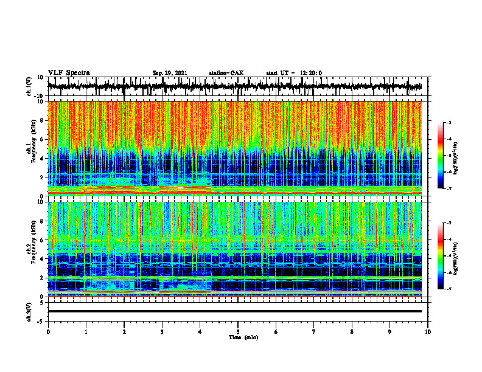Viewport: 482px width, 372px height.
Task: Click the ch.1 color bar "log(PSD)" label
Action: coord(456,159)
